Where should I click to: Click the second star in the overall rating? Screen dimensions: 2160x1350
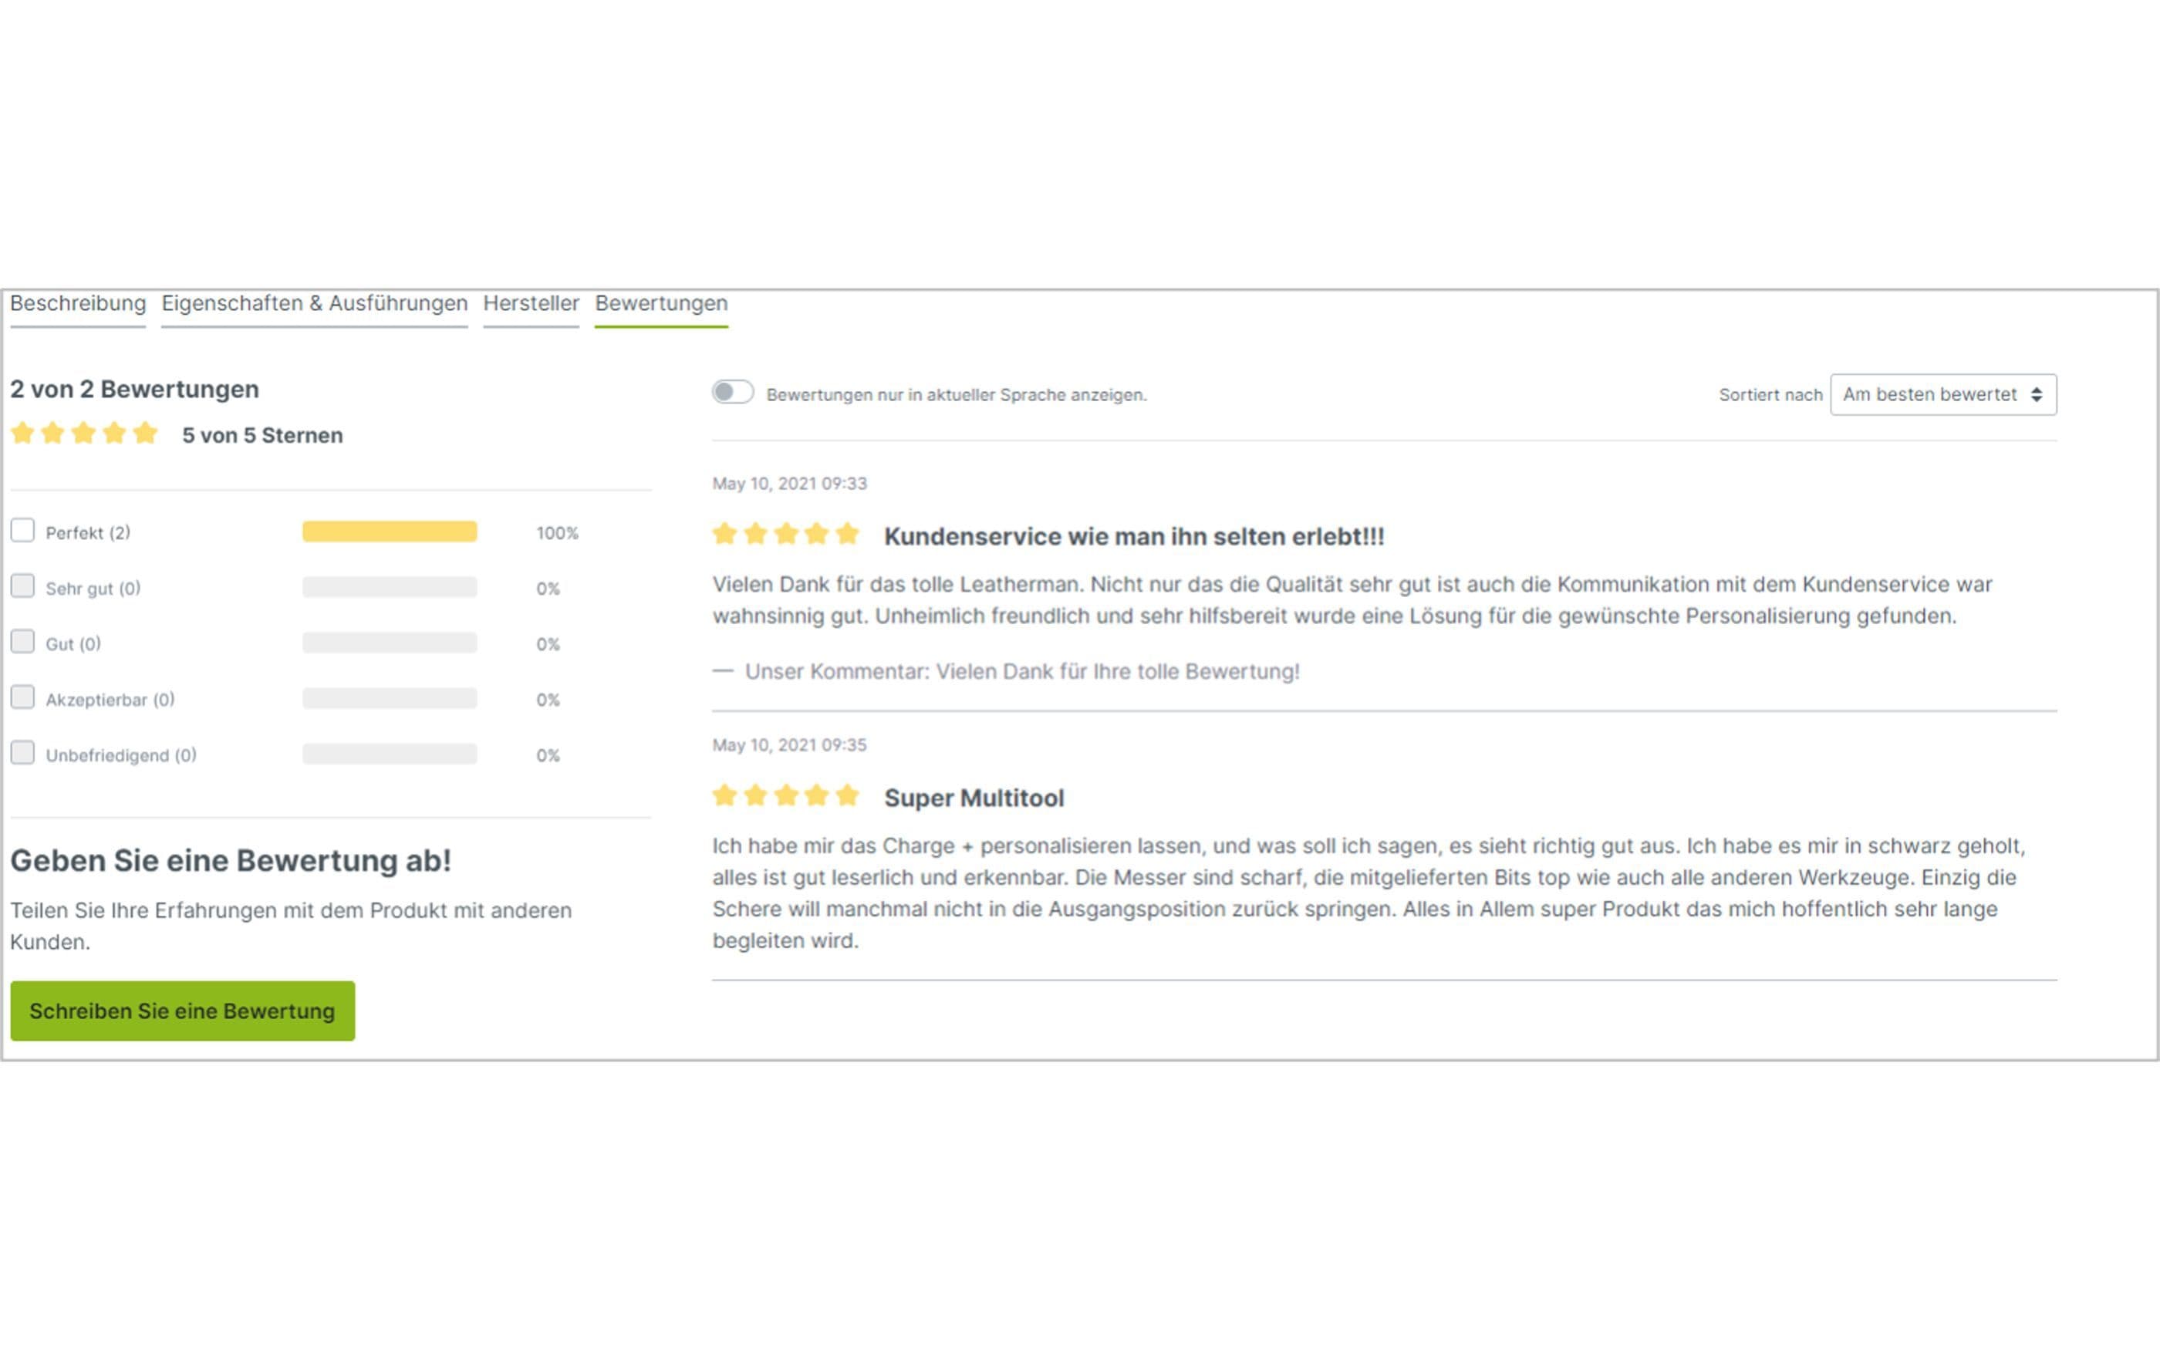point(53,432)
